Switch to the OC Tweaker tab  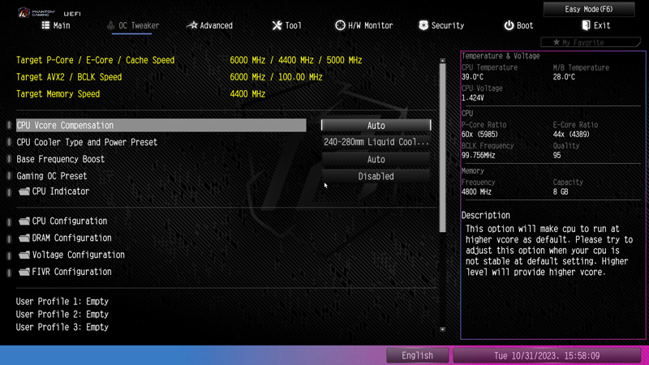point(133,26)
